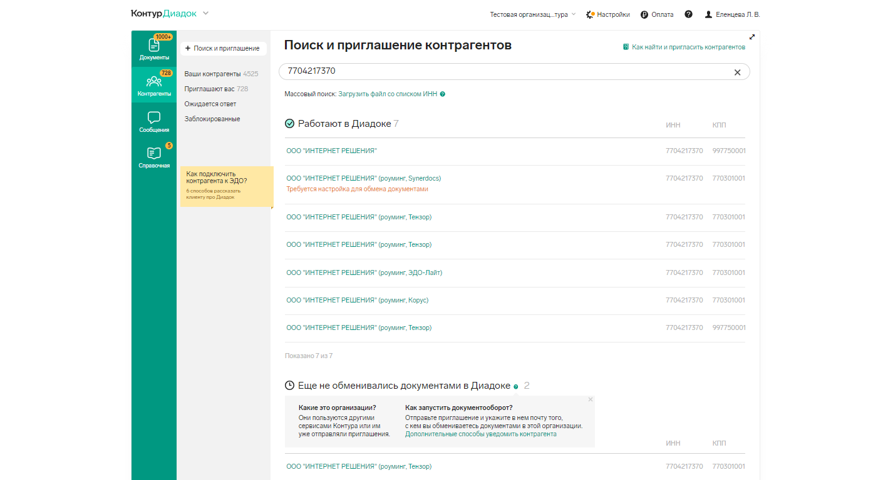Click the Поиск и приглашение button
The image size is (888, 480).
223,48
